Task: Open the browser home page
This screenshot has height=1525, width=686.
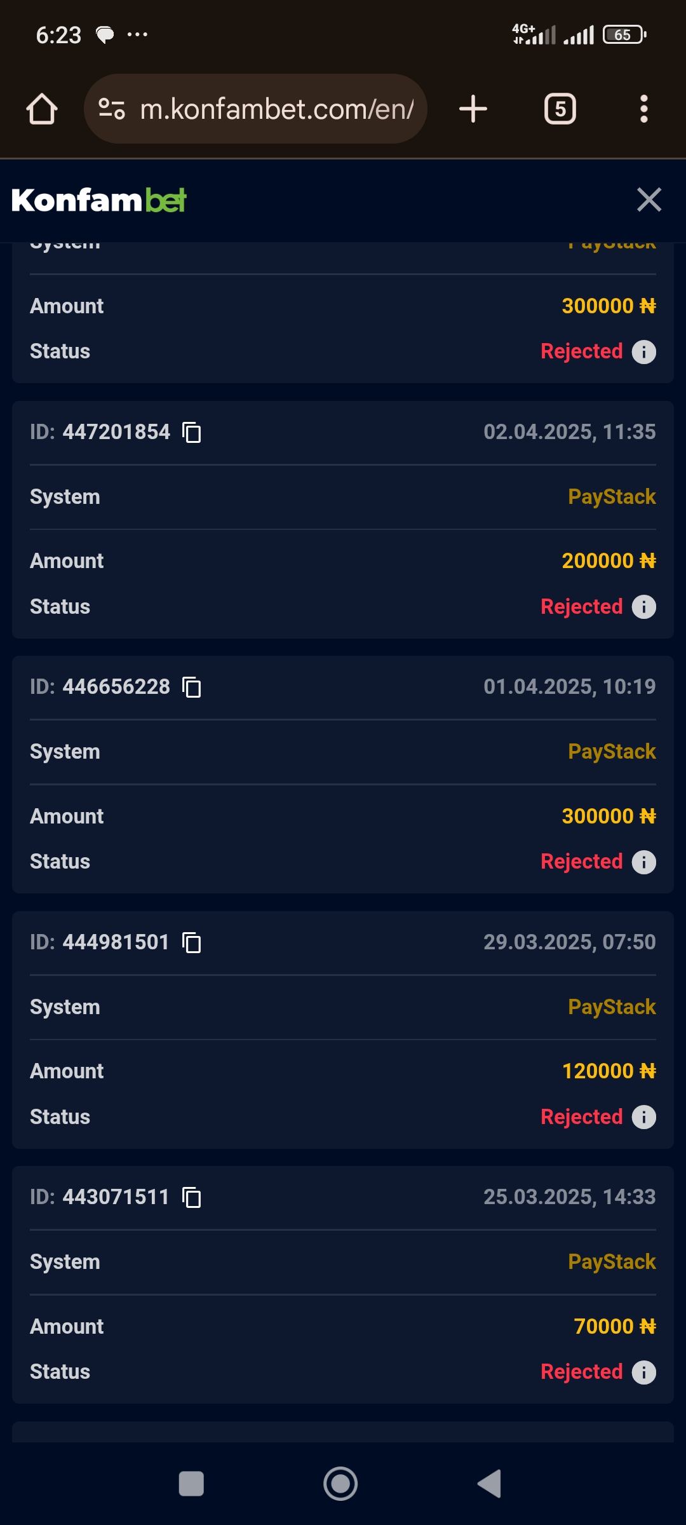Action: click(x=42, y=109)
